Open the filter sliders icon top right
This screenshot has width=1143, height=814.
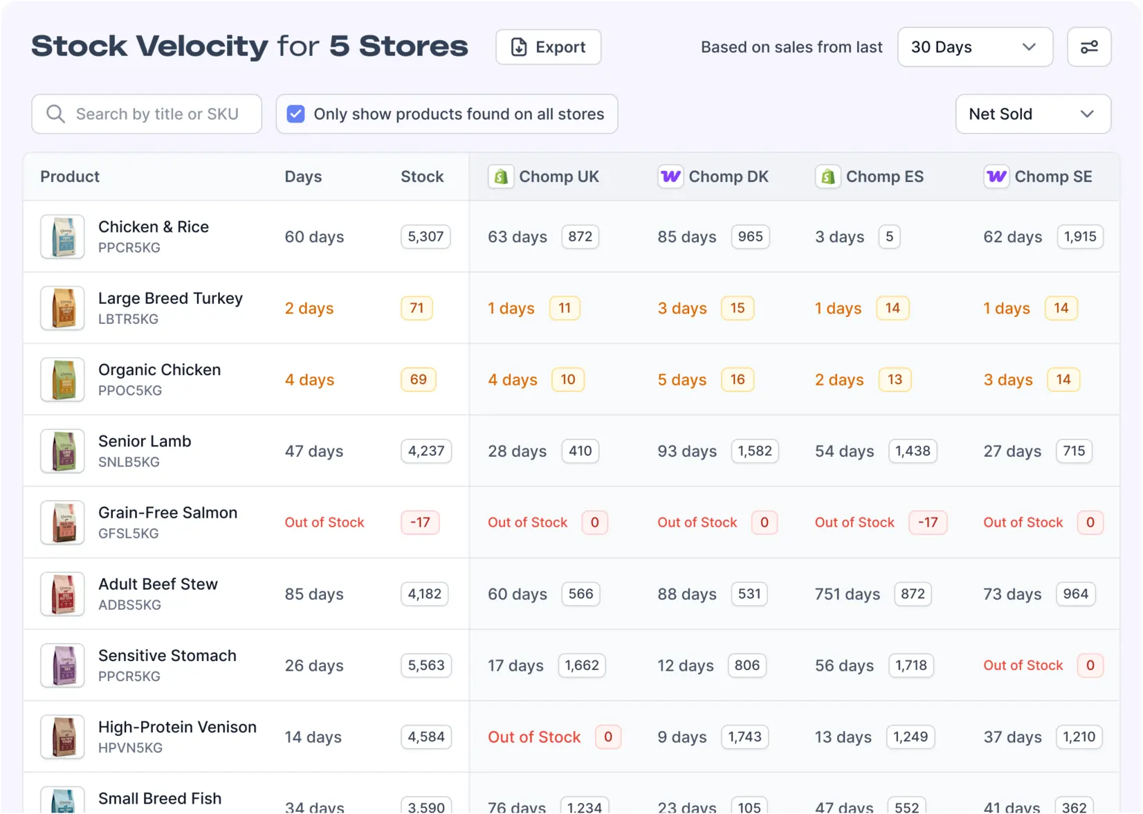[1089, 46]
